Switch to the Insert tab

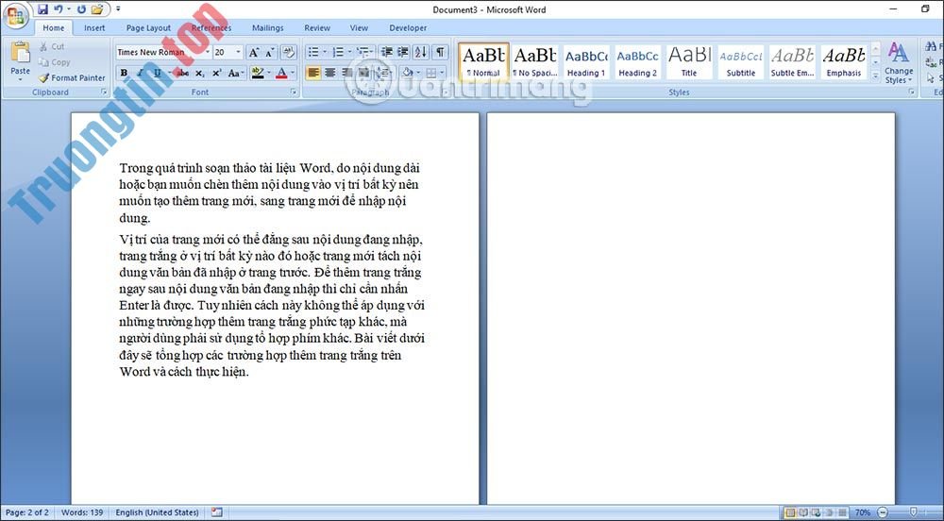point(94,28)
